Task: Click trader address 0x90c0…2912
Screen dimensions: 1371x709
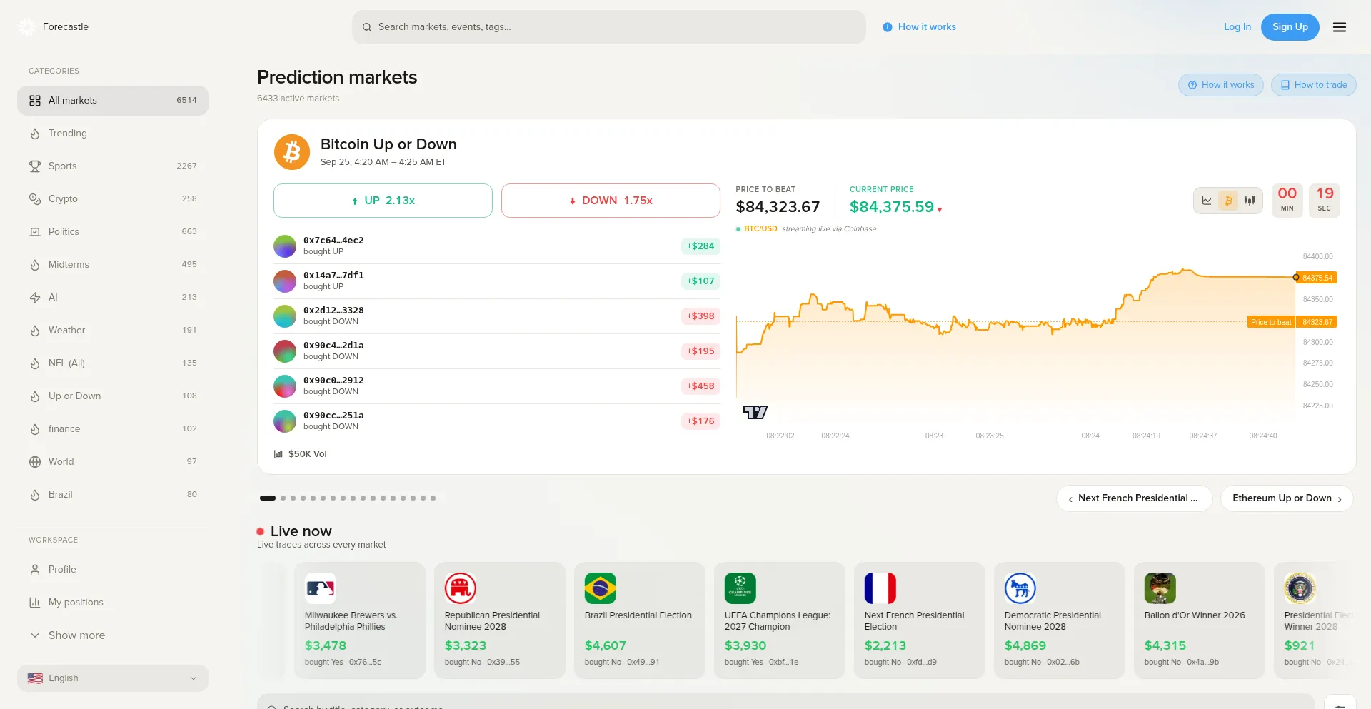Action: click(333, 381)
